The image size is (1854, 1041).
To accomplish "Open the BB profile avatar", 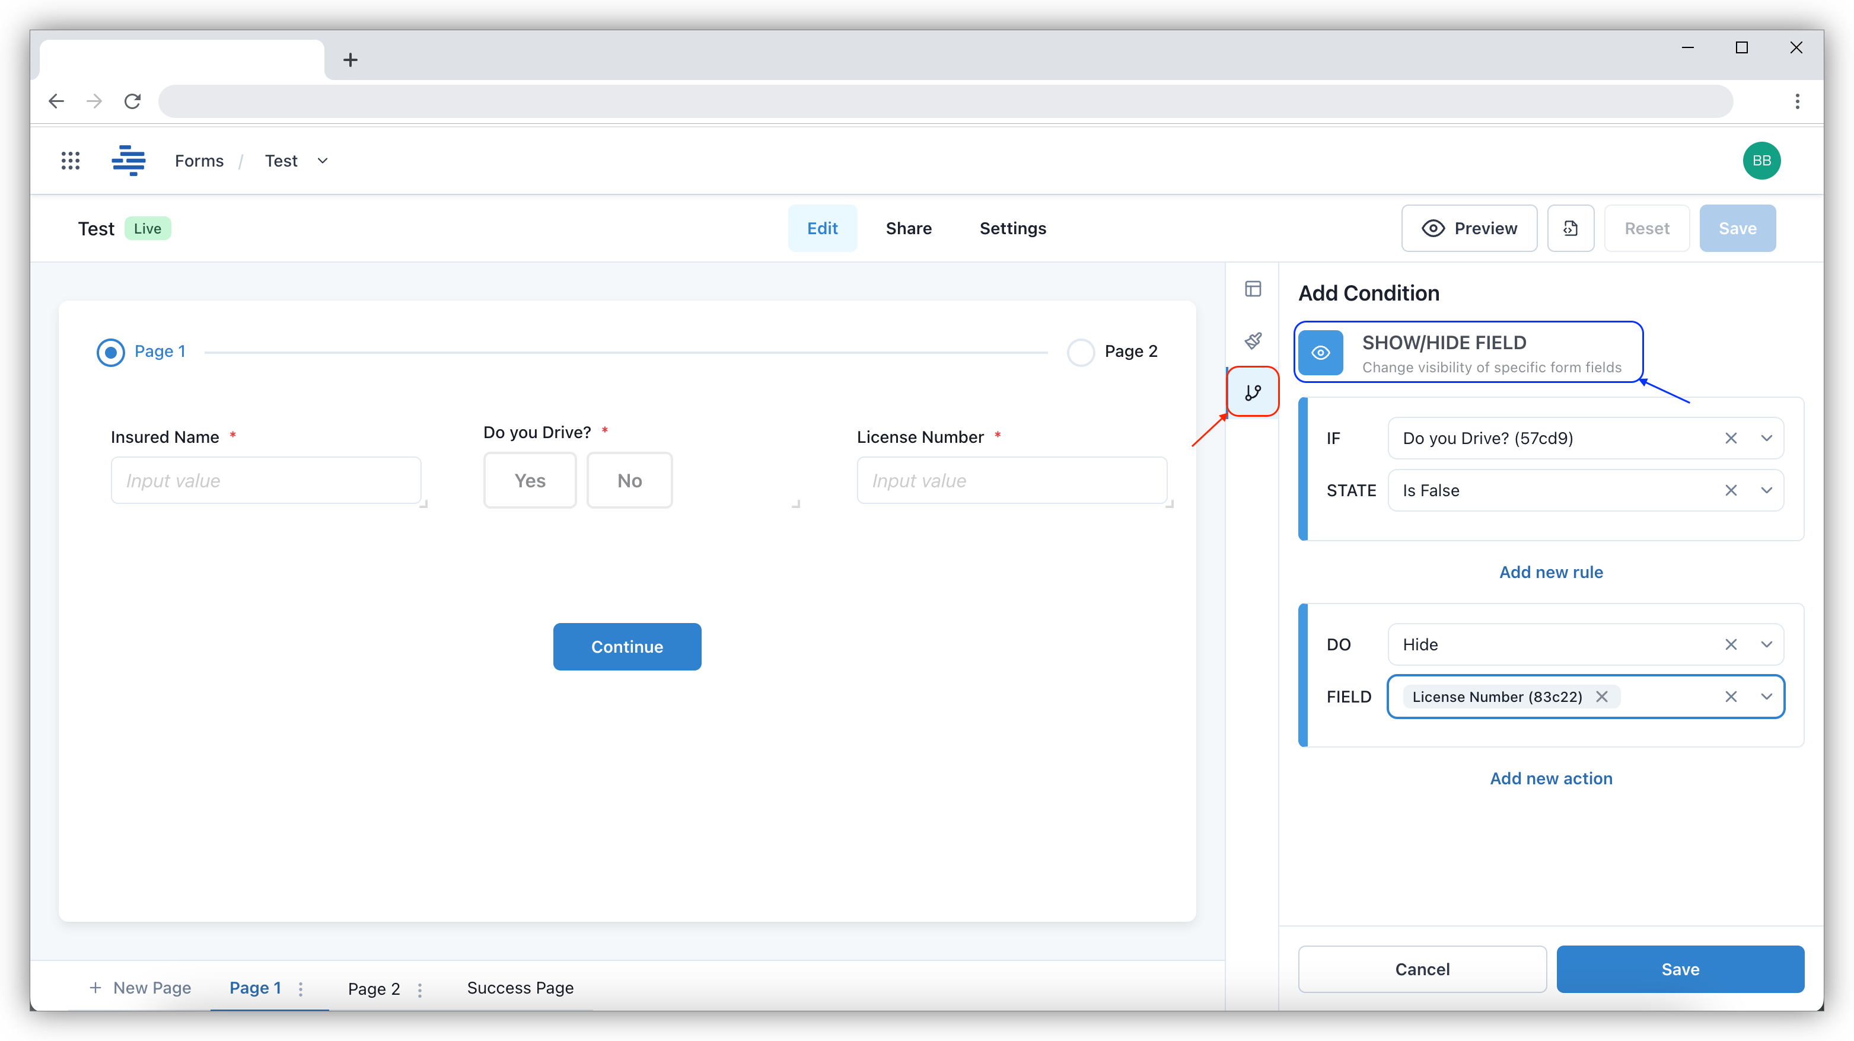I will tap(1762, 161).
